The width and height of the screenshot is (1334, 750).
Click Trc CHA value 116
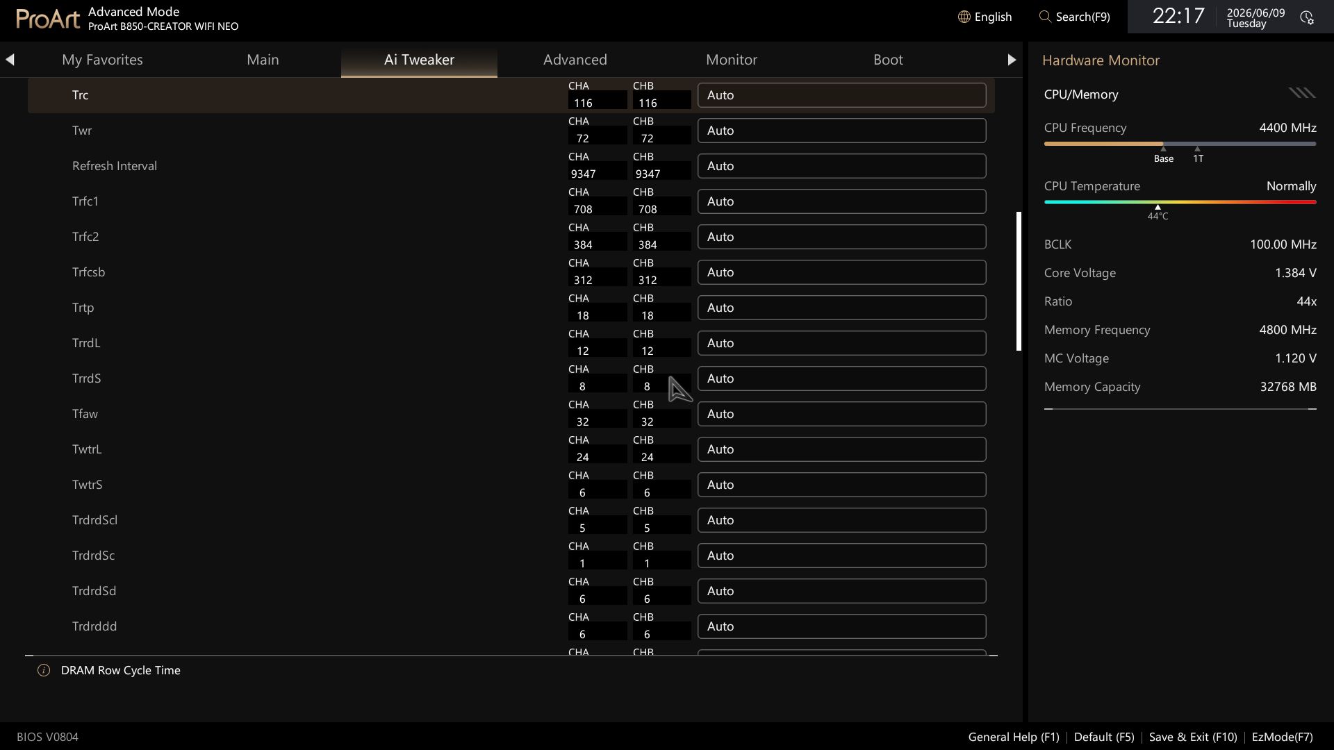click(x=583, y=103)
